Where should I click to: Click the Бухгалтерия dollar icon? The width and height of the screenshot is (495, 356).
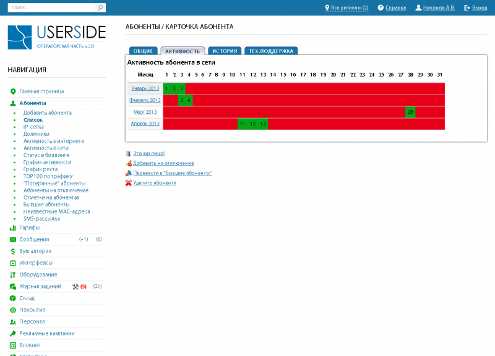coord(13,252)
